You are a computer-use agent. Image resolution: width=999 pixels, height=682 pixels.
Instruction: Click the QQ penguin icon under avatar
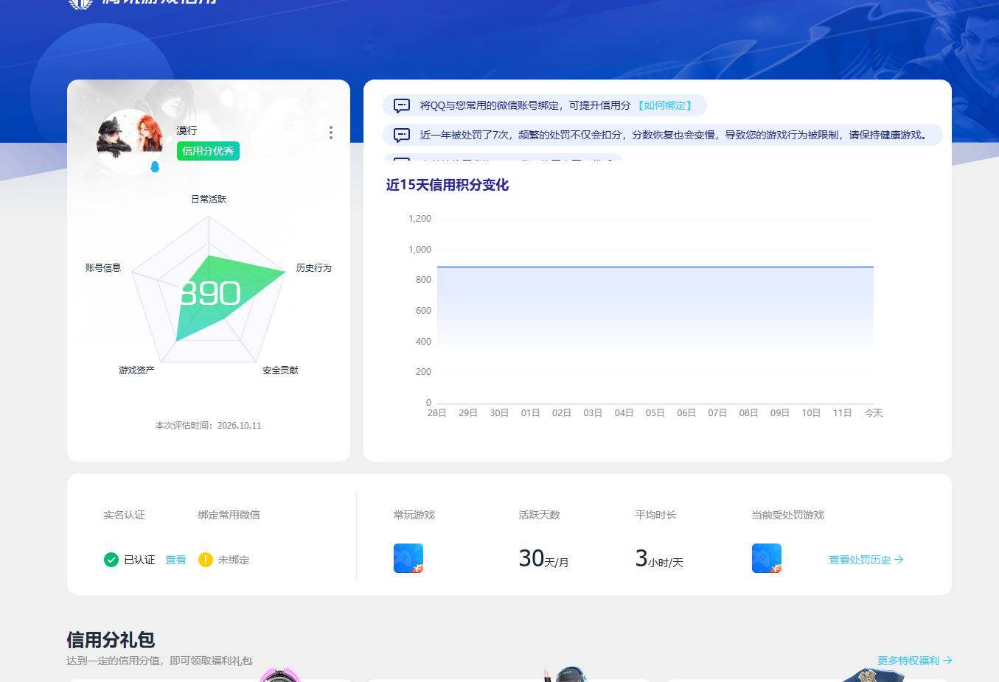(155, 166)
